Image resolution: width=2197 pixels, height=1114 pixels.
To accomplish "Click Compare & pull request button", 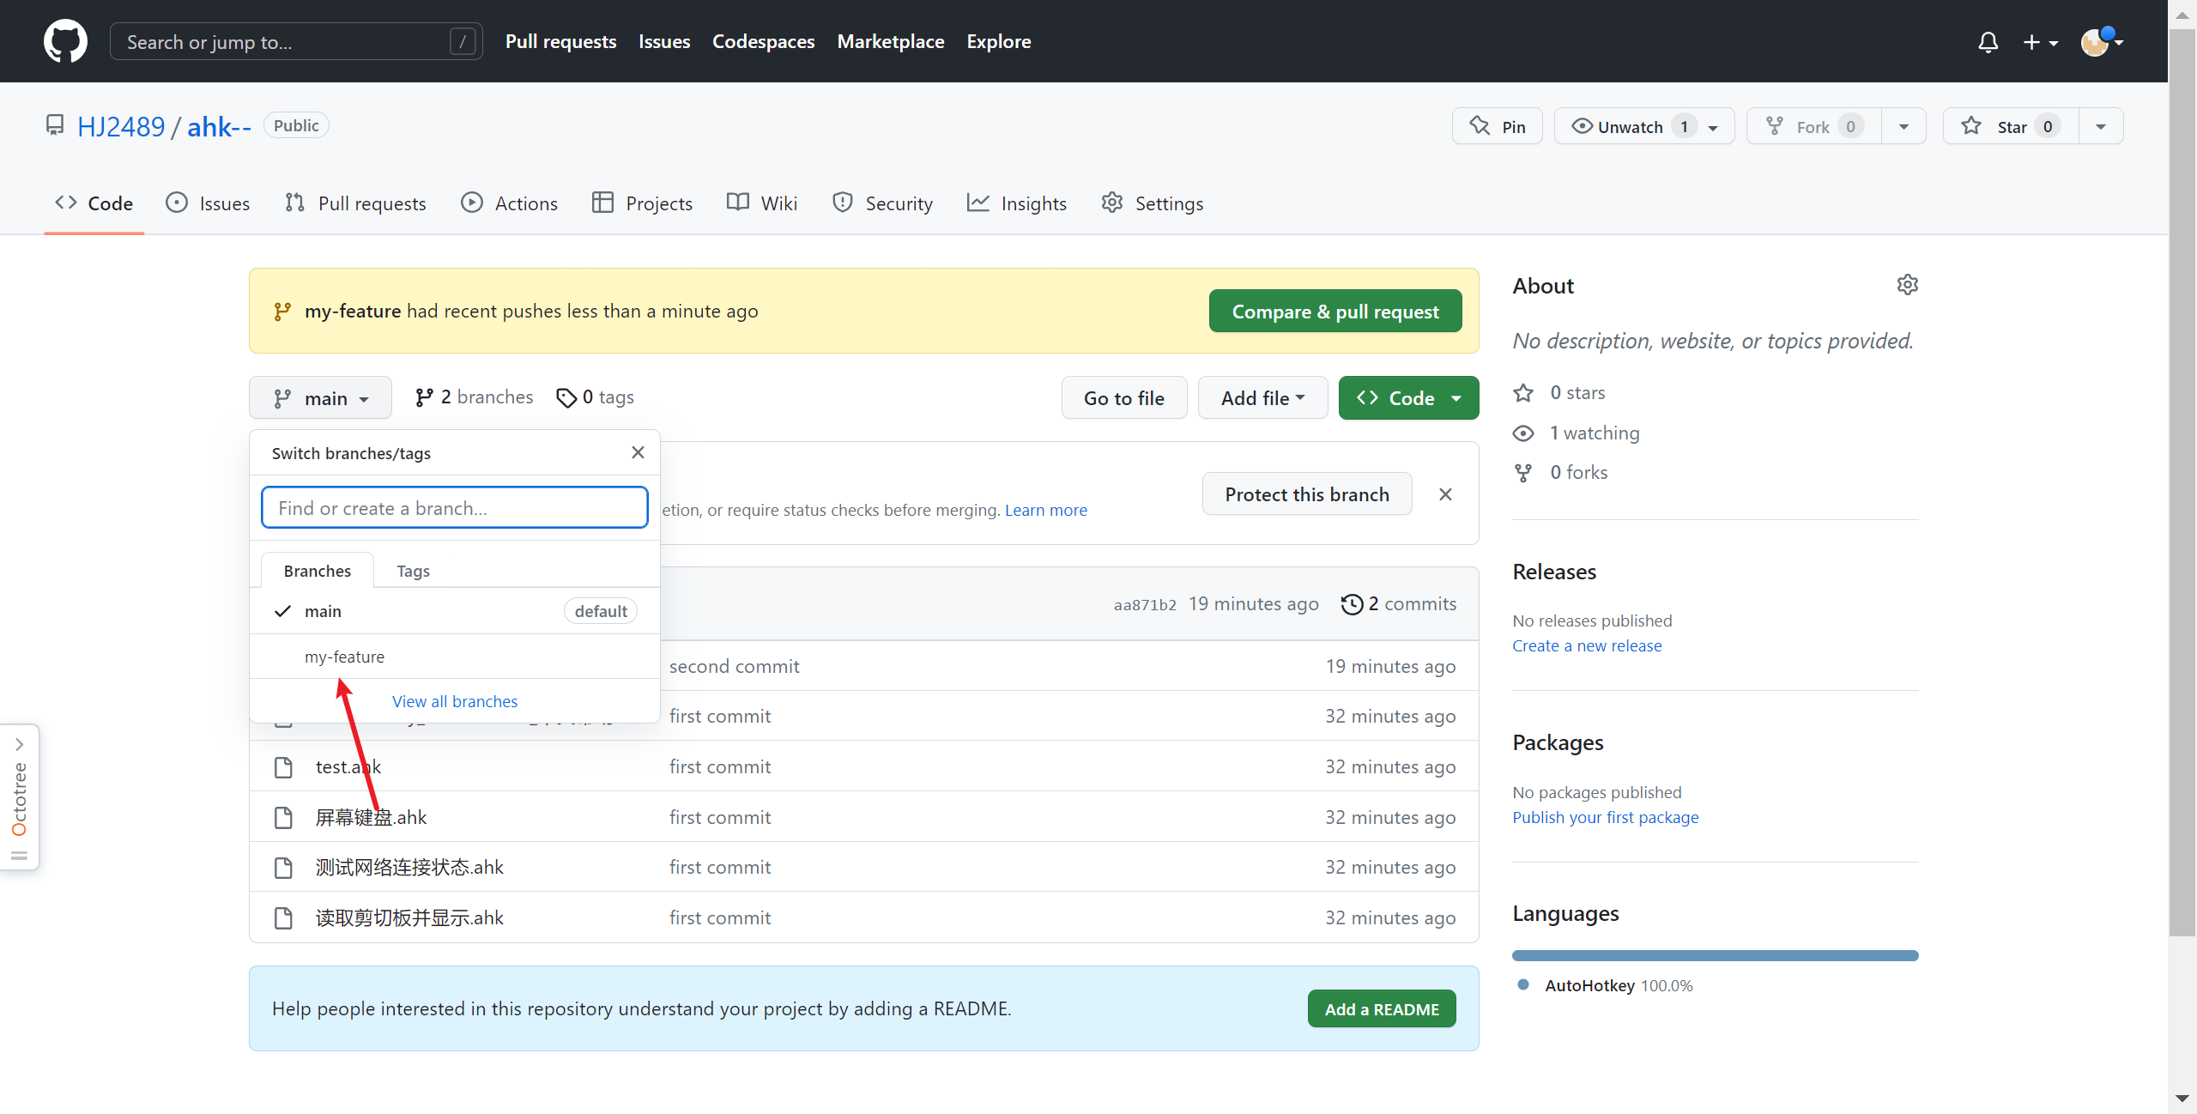I will pos(1335,312).
